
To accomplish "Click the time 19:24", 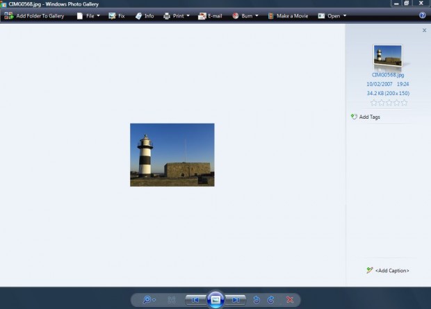I will pyautogui.click(x=402, y=84).
